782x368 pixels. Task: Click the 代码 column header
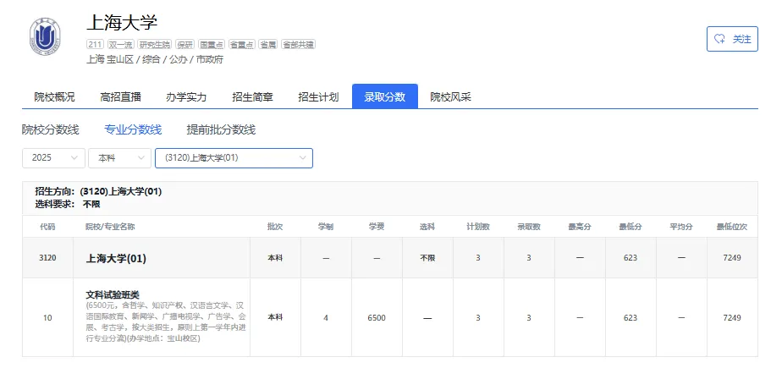pyautogui.click(x=47, y=227)
